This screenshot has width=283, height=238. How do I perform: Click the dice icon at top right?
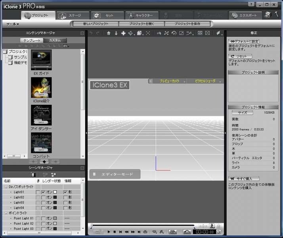[268, 15]
